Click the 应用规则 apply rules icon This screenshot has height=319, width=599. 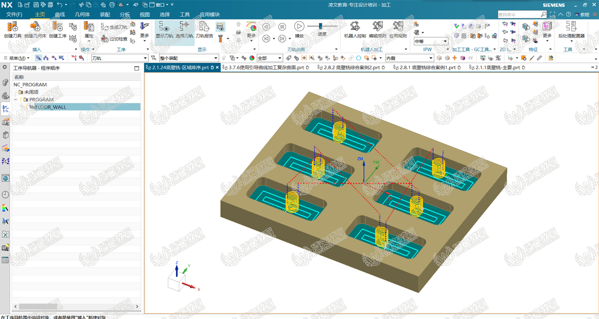click(397, 29)
